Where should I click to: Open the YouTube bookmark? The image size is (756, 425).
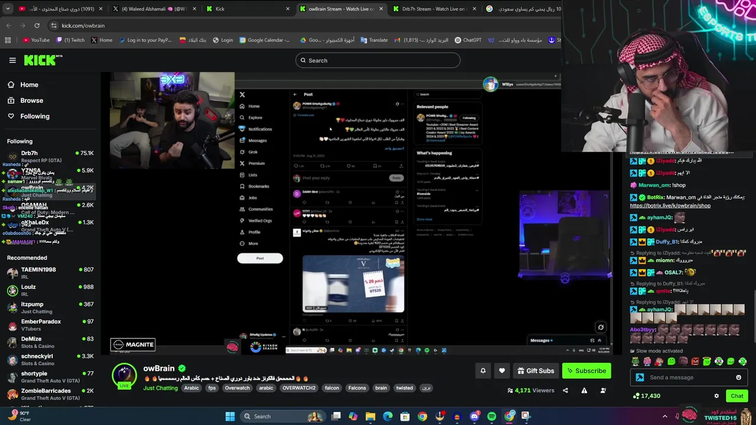(x=36, y=40)
